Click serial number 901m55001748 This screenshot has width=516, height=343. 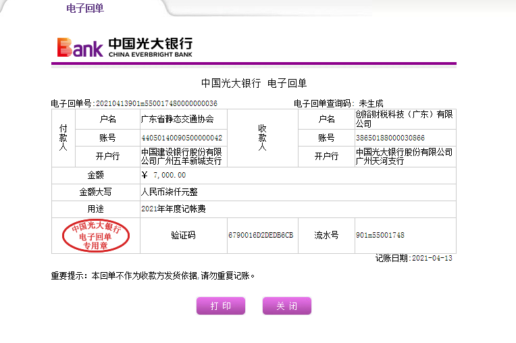[x=380, y=235]
